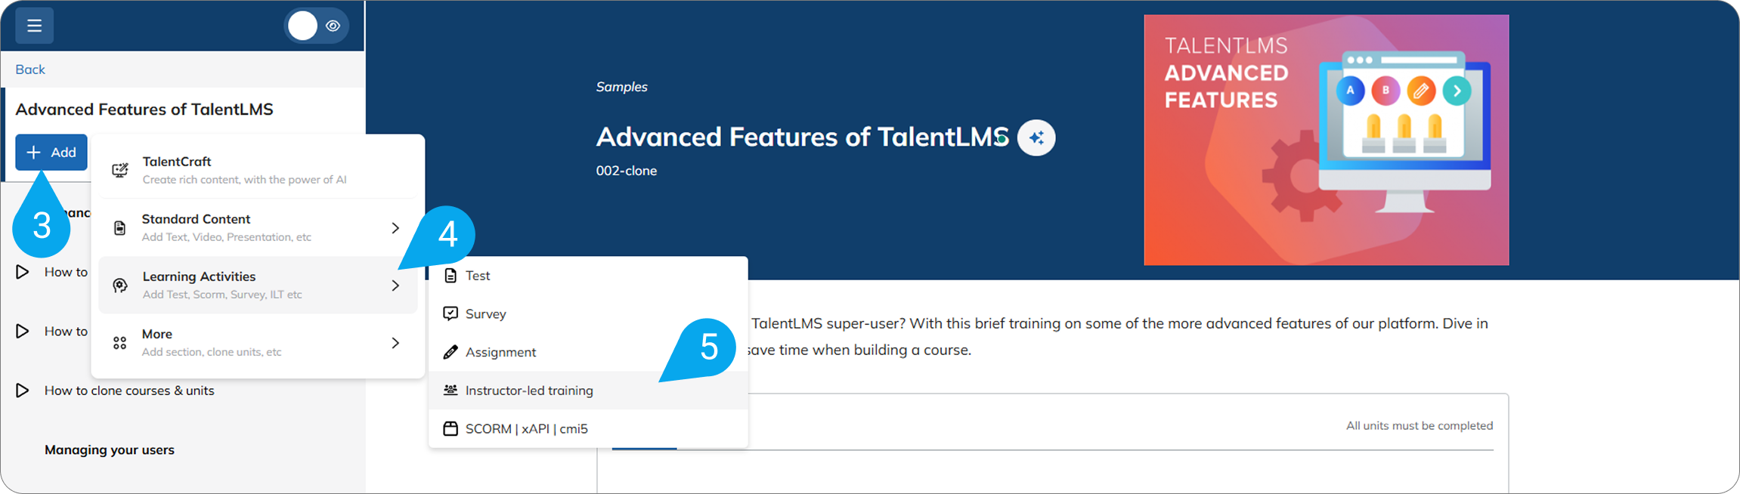Open the More submenu
The width and height of the screenshot is (1740, 494).
coord(258,342)
